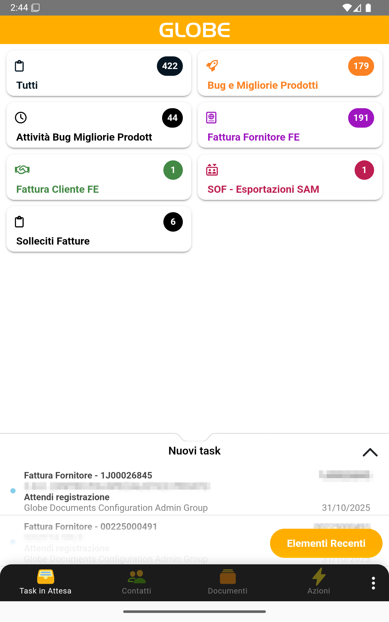Go to the Azioni tab
Image resolution: width=389 pixels, height=622 pixels.
319,582
